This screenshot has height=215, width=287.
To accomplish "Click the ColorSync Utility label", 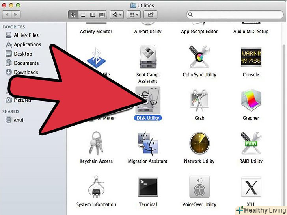I will click(x=199, y=75).
